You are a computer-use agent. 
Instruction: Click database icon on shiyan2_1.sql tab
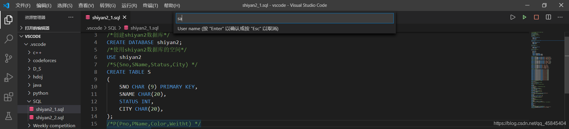88,17
